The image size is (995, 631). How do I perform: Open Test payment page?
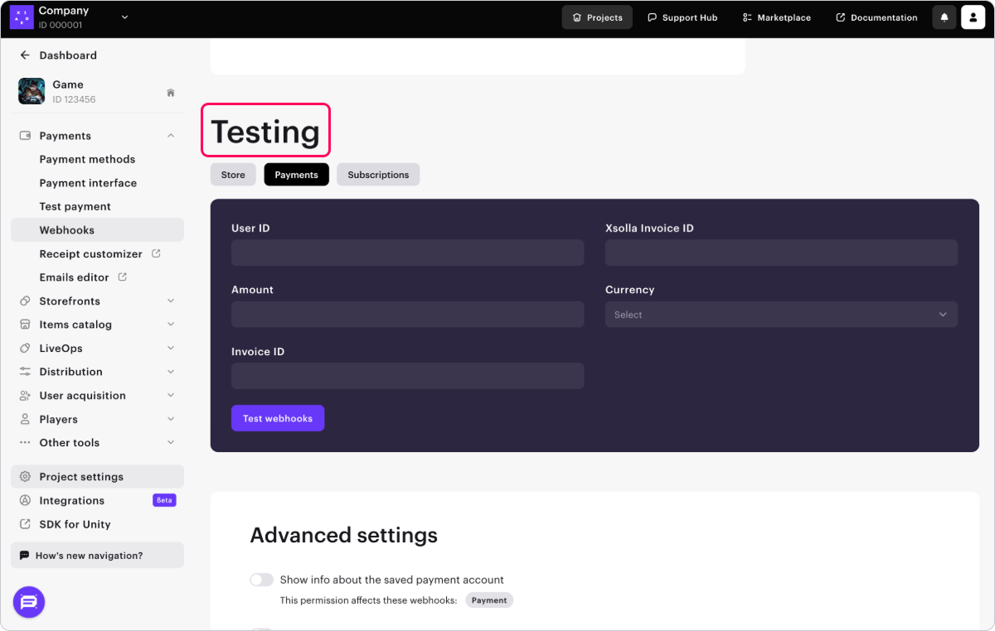click(75, 206)
